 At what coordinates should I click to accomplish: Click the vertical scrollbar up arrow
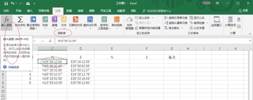[251, 48]
